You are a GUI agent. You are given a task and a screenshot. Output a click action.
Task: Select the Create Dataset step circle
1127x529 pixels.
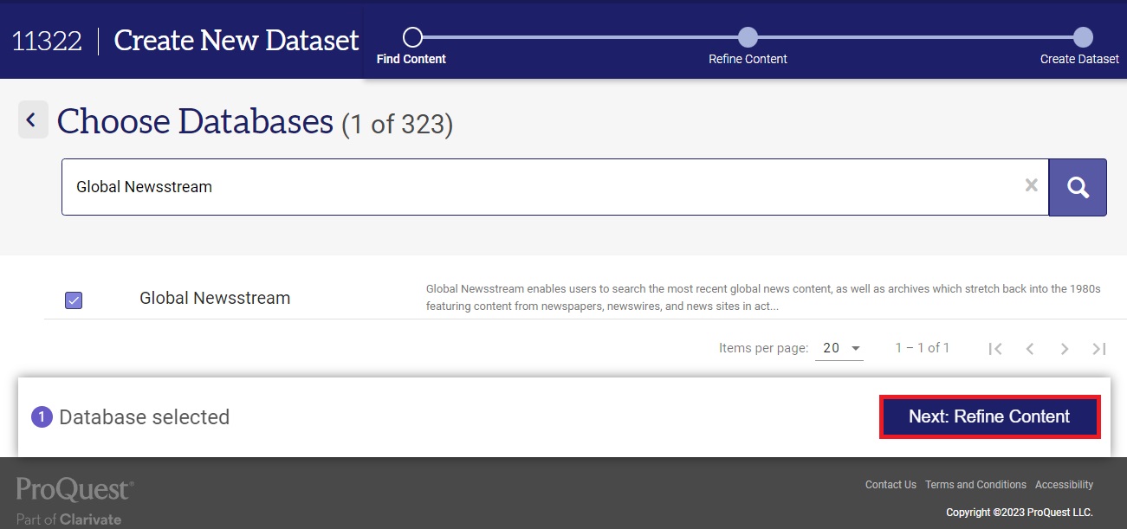[x=1083, y=37]
